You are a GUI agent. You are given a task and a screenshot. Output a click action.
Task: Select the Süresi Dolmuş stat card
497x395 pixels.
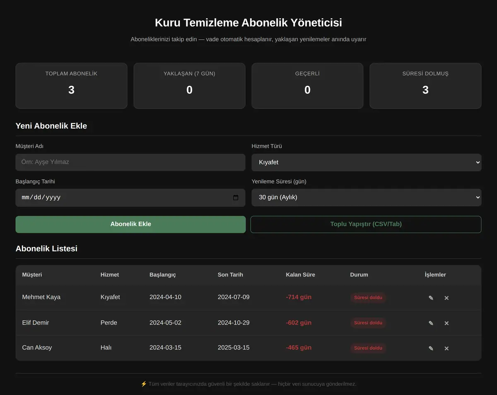coord(425,86)
